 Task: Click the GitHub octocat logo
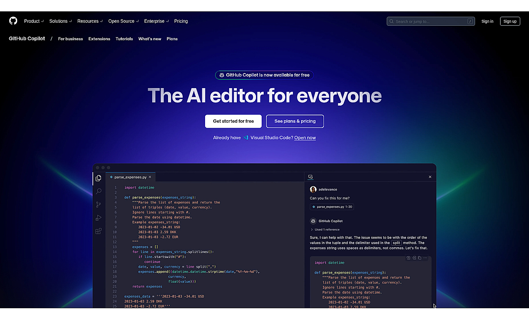(13, 21)
